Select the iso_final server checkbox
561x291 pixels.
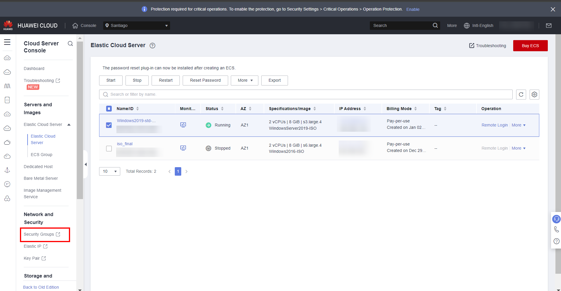tap(109, 148)
